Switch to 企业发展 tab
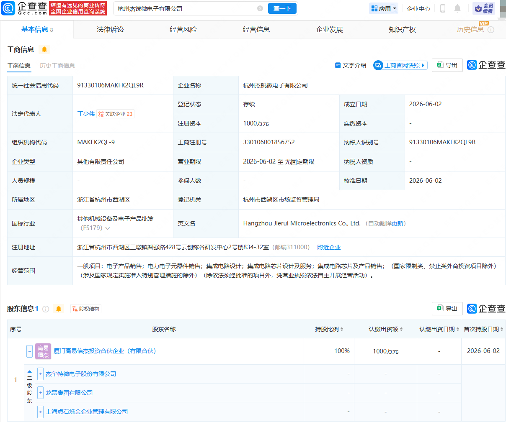 point(329,29)
